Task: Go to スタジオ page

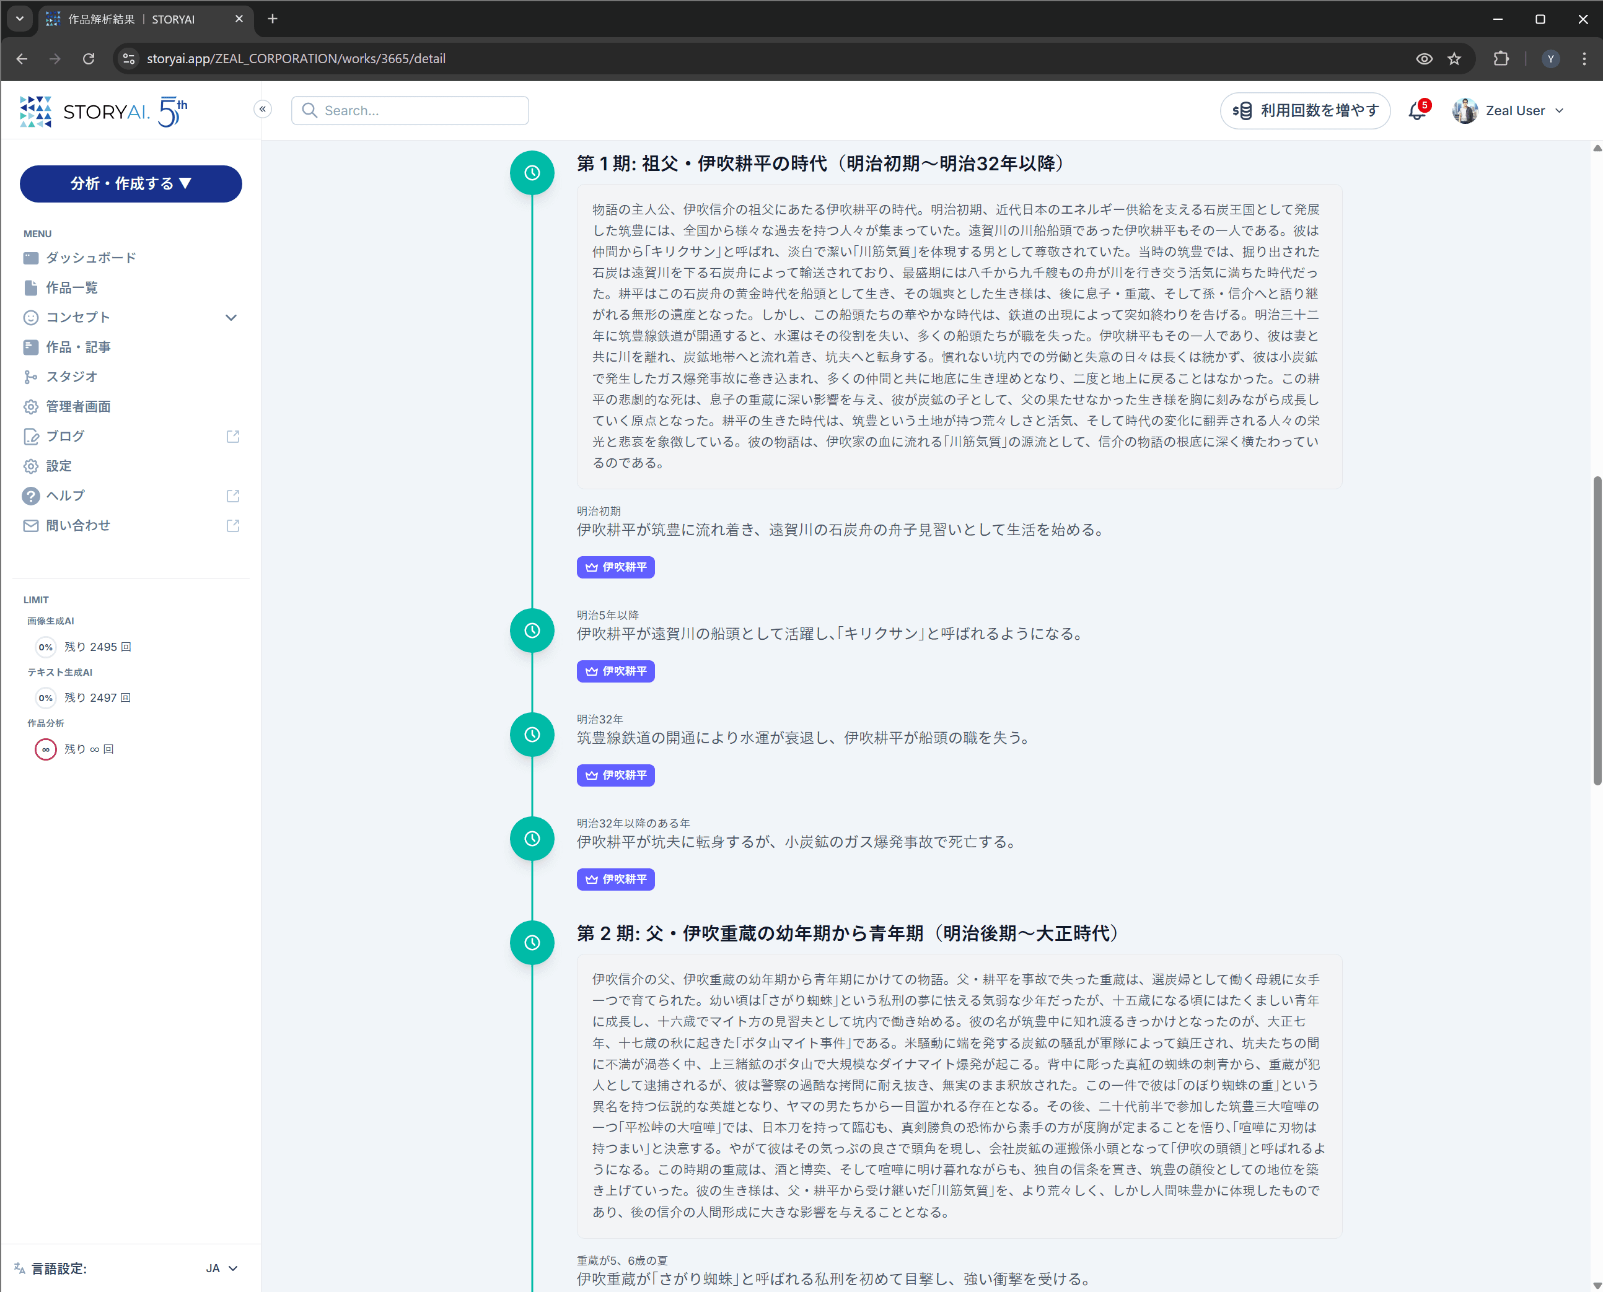Action: pyautogui.click(x=71, y=377)
